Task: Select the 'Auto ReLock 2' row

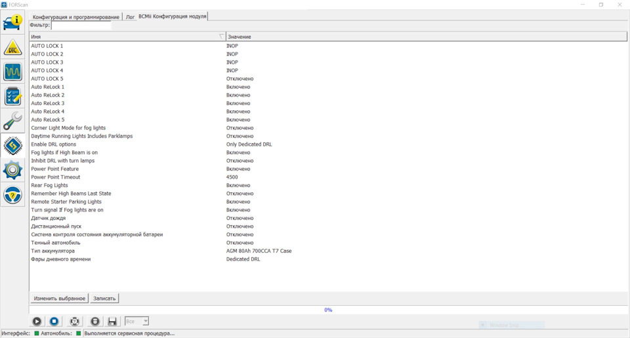Action: (x=328, y=95)
